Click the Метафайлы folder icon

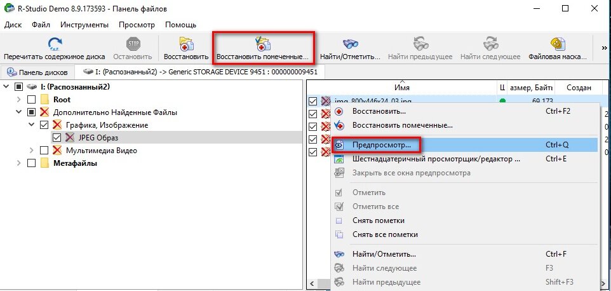[45, 163]
